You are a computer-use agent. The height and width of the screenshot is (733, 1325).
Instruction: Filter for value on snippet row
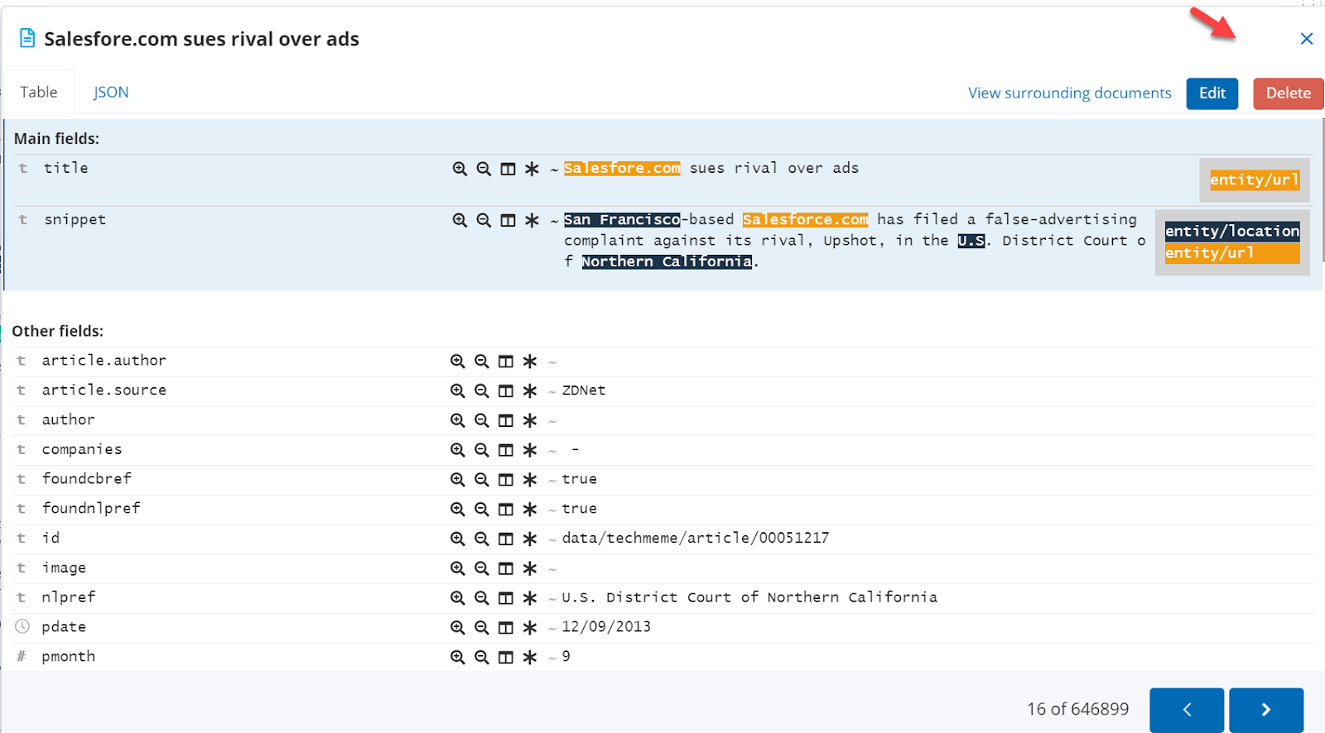click(460, 220)
